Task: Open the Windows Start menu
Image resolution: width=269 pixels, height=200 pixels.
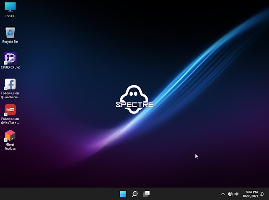Action: coord(123,194)
